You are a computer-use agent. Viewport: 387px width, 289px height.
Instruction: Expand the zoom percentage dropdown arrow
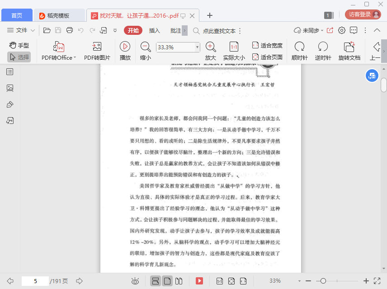[x=197, y=47]
